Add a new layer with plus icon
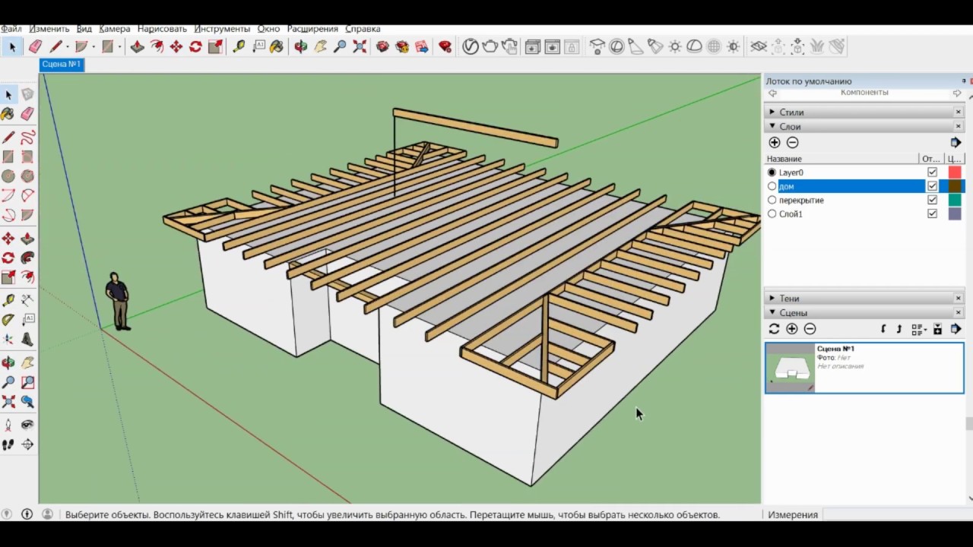This screenshot has width=973, height=547. pyautogui.click(x=774, y=143)
